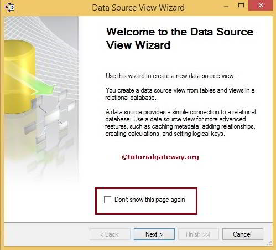
Task: Click the paragraph about caching metadata
Action: pyautogui.click(x=180, y=123)
